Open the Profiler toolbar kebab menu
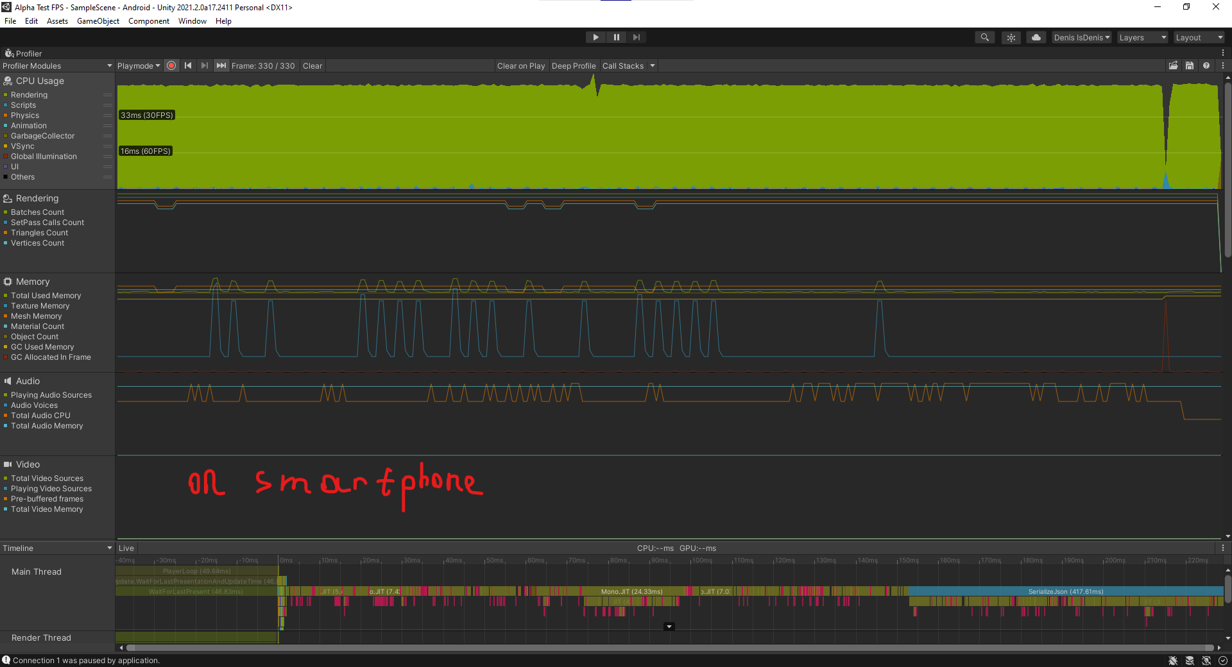 click(x=1223, y=65)
